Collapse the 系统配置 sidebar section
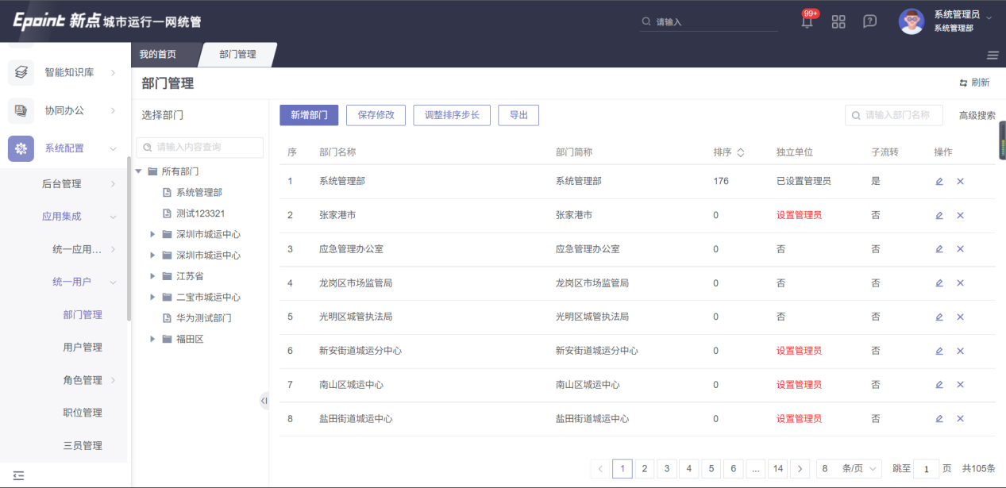Viewport: 1006px width, 488px height. tap(114, 148)
